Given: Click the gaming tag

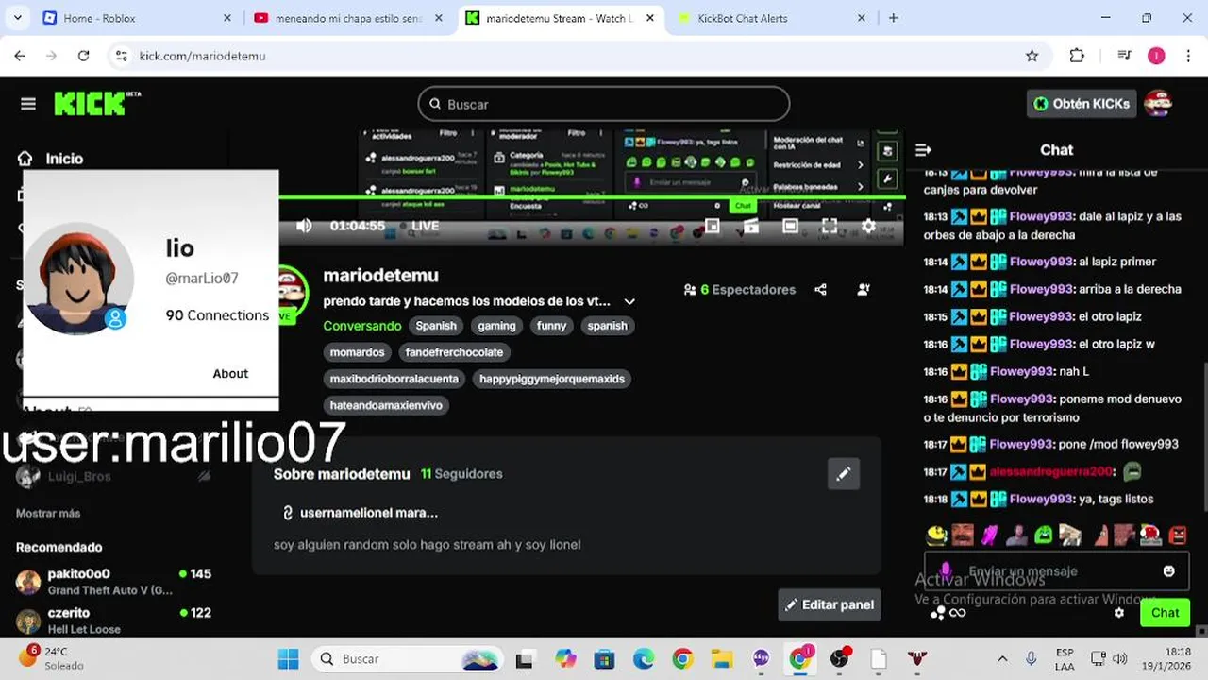Looking at the screenshot, I should [x=496, y=326].
